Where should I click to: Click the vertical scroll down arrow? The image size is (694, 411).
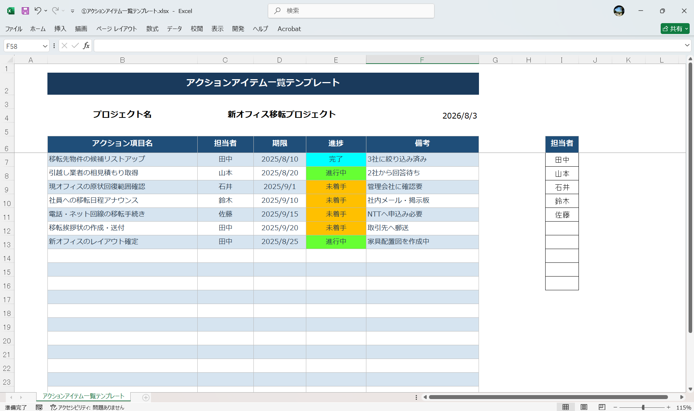(x=690, y=389)
